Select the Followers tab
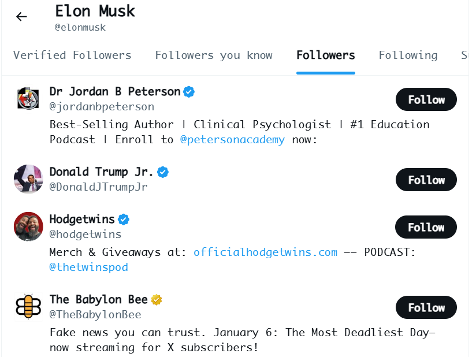Viewport: 476px width, 357px height. tap(326, 55)
